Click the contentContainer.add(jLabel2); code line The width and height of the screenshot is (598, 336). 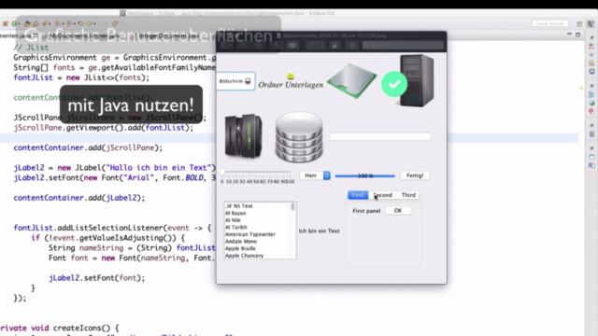78,198
